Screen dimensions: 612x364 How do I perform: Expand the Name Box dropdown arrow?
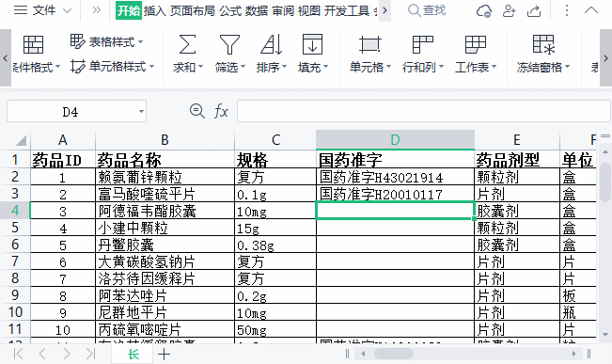pyautogui.click(x=141, y=112)
